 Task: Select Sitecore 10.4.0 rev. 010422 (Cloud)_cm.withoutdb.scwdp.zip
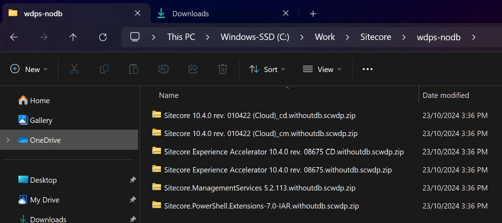click(x=261, y=133)
